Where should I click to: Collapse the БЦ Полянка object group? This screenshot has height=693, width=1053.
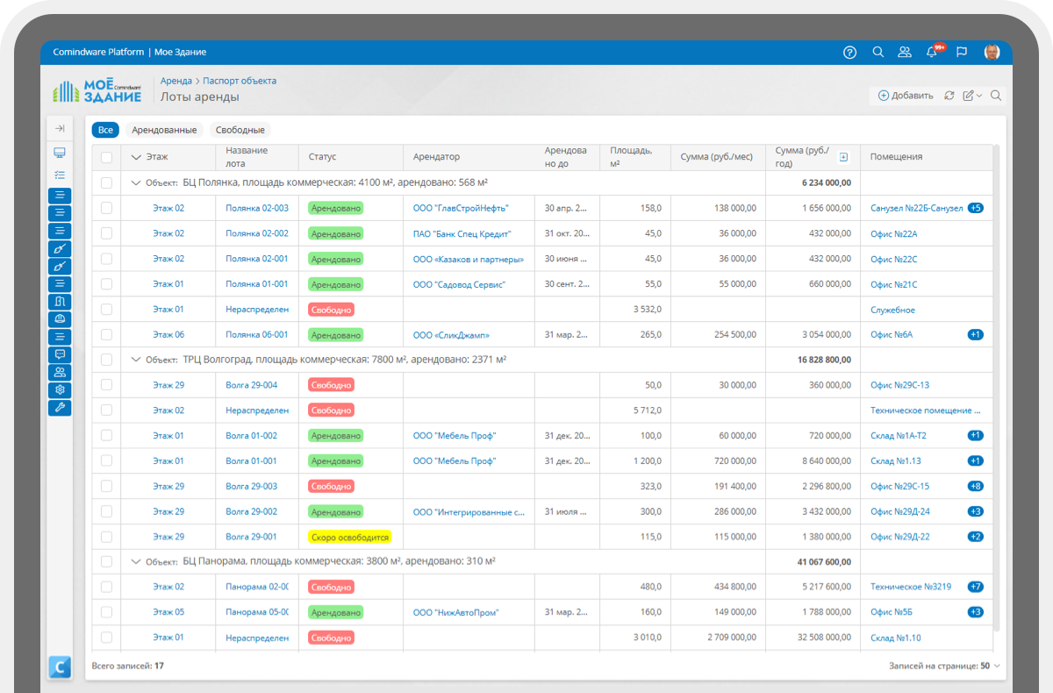pyautogui.click(x=135, y=182)
